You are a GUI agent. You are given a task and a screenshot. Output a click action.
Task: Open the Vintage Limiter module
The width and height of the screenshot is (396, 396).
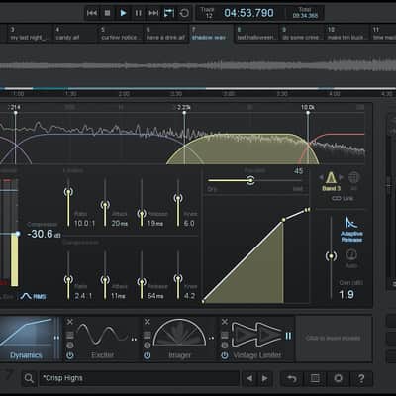coord(257,339)
